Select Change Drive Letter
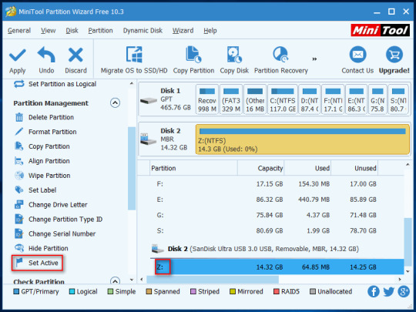Image resolution: width=416 pixels, height=312 pixels. 51,205
